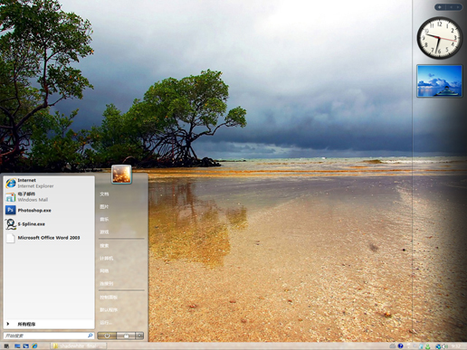Click the volume speaker tray icon
The image size is (467, 350).
click(445, 346)
